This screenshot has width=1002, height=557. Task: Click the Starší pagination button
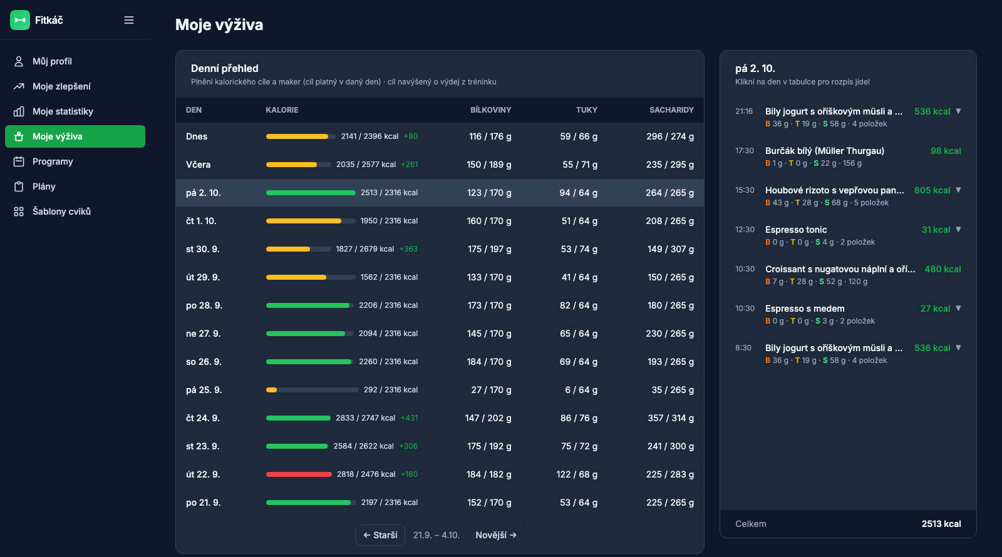(380, 535)
